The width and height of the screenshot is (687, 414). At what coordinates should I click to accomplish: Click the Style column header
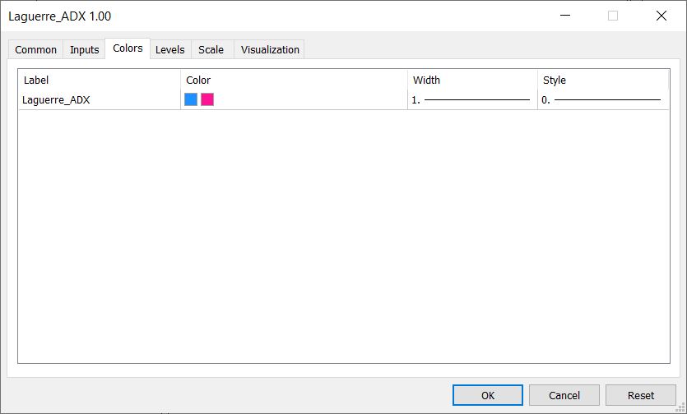(x=603, y=80)
